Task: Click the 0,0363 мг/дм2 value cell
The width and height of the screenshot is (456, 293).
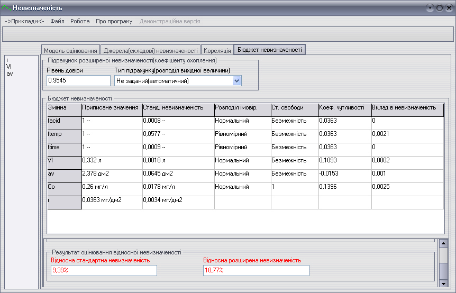Action: (x=112, y=203)
